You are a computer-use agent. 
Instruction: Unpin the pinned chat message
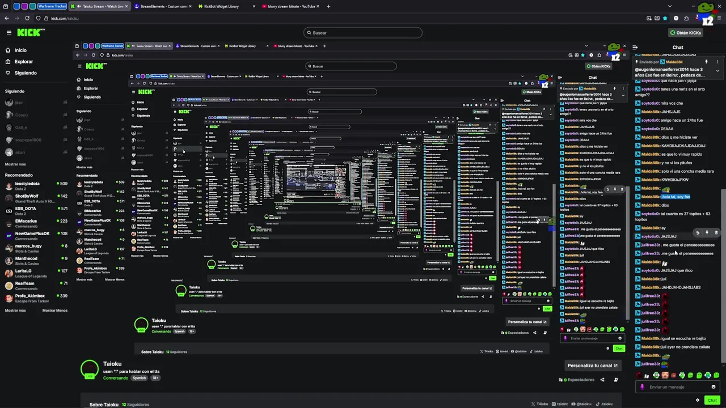pyautogui.click(x=706, y=62)
